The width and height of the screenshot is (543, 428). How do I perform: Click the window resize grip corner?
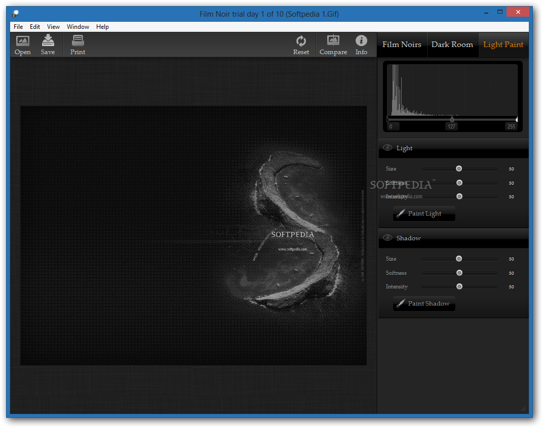[x=523, y=409]
